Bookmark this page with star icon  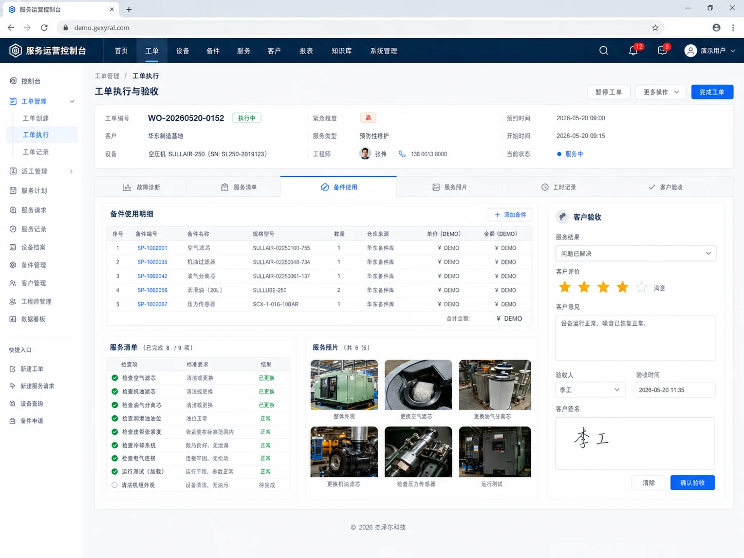tap(655, 28)
